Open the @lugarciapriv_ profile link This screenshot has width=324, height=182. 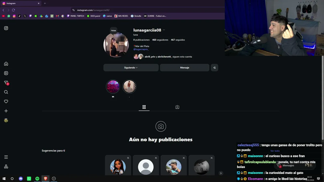[x=141, y=49]
